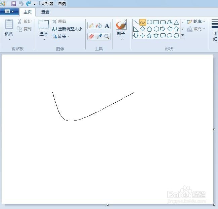Image resolution: width=218 pixels, height=209 pixels.
Task: Expand the 选择 selection options arrow
Action: [44, 40]
